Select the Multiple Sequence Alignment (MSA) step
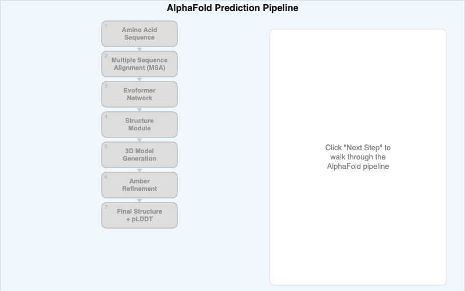This screenshot has height=291, width=465. click(x=139, y=64)
